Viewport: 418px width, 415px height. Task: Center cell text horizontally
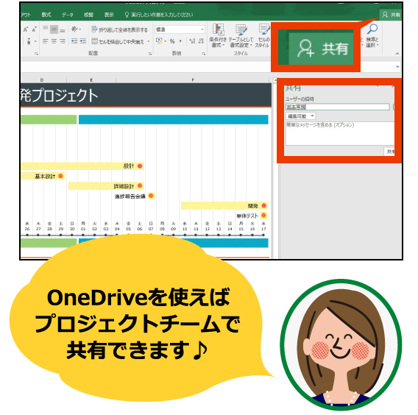point(54,41)
